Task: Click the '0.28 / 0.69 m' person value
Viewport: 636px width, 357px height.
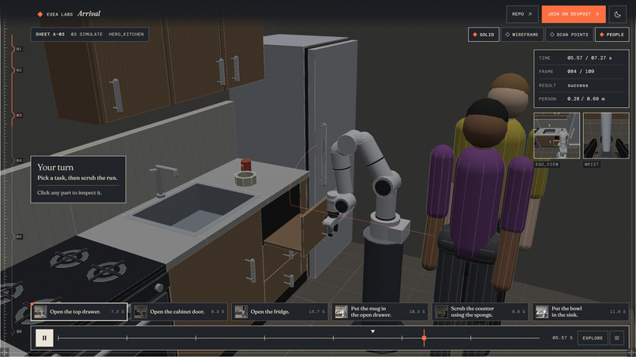Action: click(x=586, y=99)
